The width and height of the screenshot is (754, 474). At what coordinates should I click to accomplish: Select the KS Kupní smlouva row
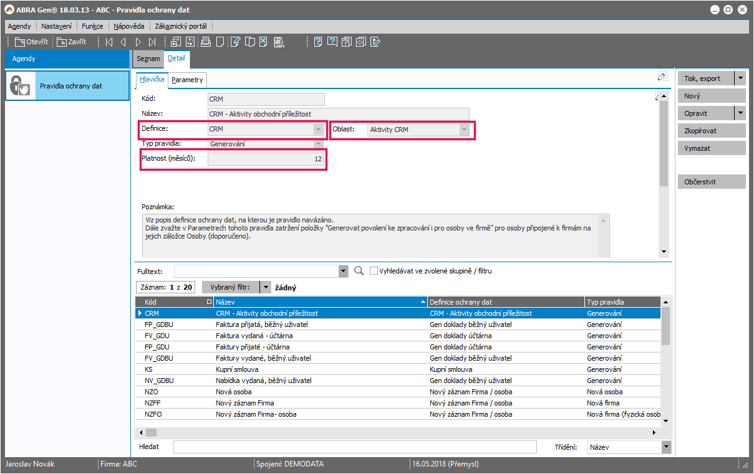click(249, 369)
